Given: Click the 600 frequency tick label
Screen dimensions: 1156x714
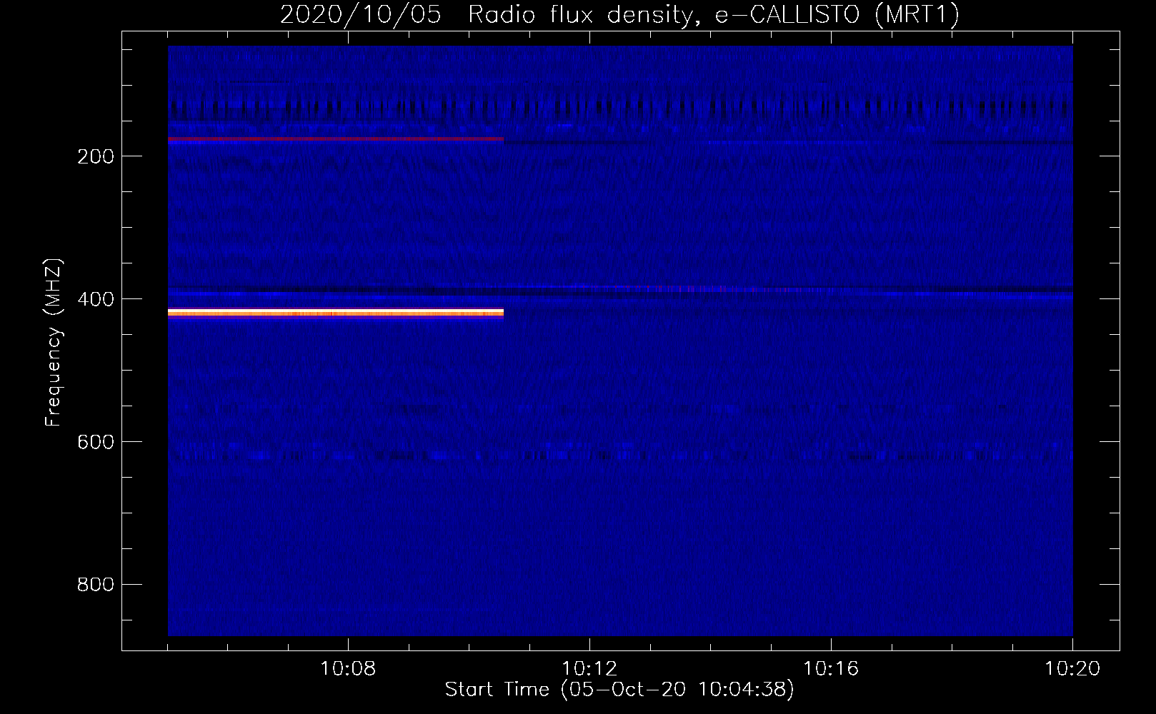Looking at the screenshot, I should point(96,442).
